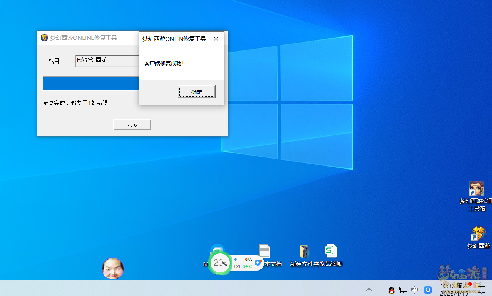Open the 新建文件夹 folder icon
Screen dimensions: 492x296
tap(304, 252)
